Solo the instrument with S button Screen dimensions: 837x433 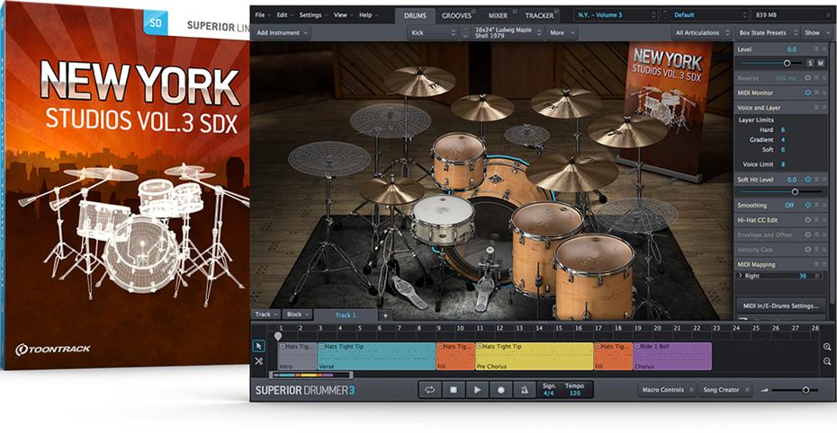(810, 63)
